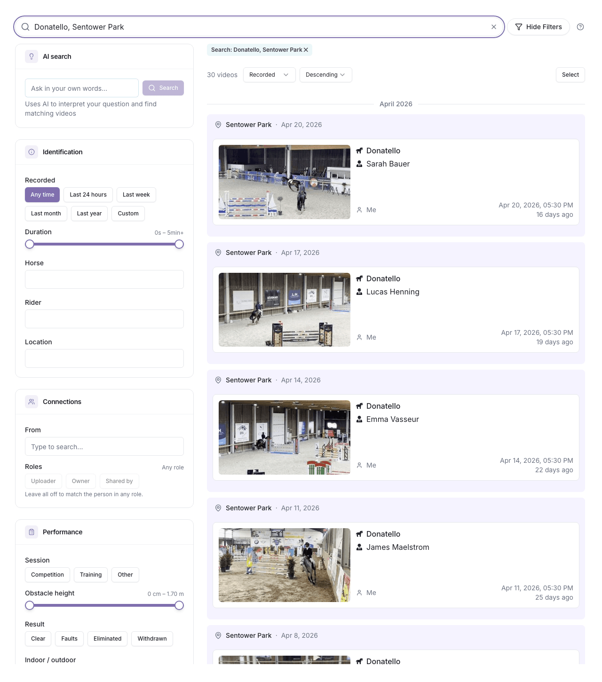Remove the 'Search: Donatello, Sentower Park' chip

(x=306, y=50)
